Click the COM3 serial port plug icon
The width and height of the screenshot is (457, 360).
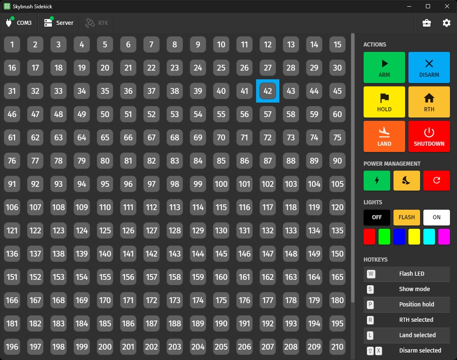[x=9, y=23]
